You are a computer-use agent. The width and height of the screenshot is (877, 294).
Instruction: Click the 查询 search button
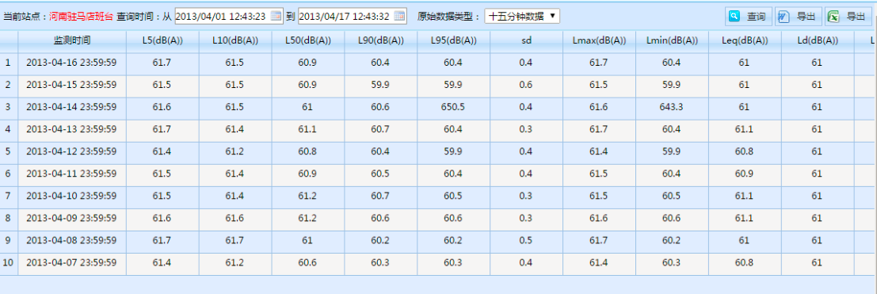(749, 17)
